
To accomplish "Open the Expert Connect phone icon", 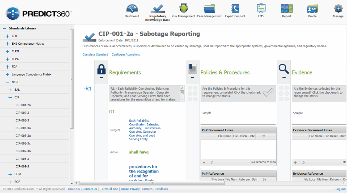I will pos(235,9).
